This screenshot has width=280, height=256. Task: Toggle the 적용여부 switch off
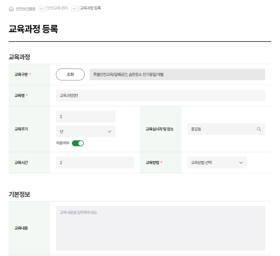(x=78, y=143)
